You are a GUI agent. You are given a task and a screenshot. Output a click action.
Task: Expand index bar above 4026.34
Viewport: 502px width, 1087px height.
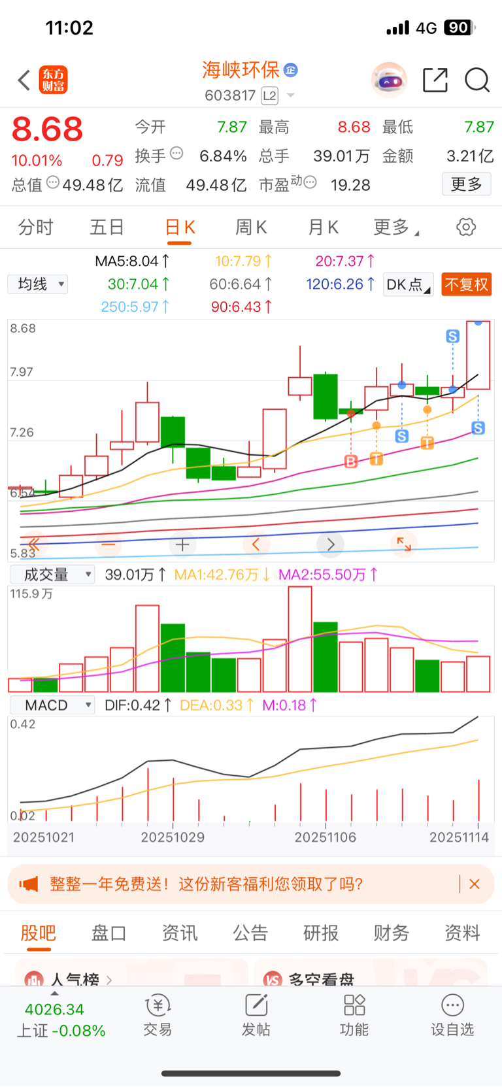(54, 994)
